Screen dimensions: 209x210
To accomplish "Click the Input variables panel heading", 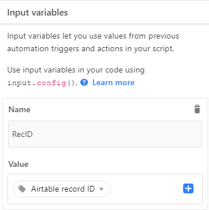I will click(x=37, y=13).
